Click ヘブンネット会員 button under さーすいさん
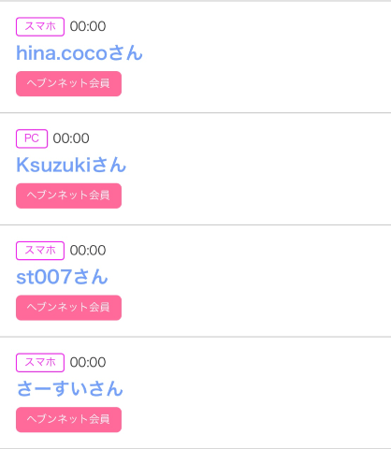Viewport: 391px width, 449px height. pos(68,419)
